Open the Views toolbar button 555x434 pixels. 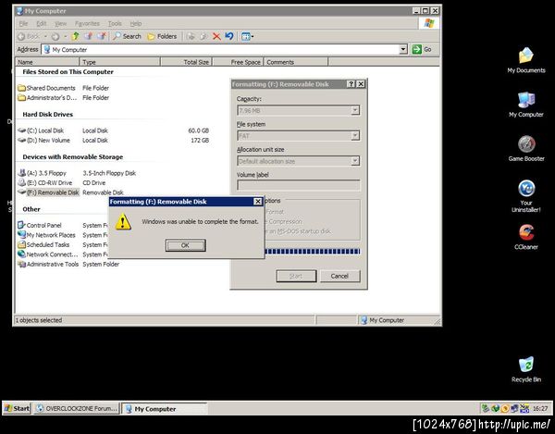pyautogui.click(x=247, y=36)
